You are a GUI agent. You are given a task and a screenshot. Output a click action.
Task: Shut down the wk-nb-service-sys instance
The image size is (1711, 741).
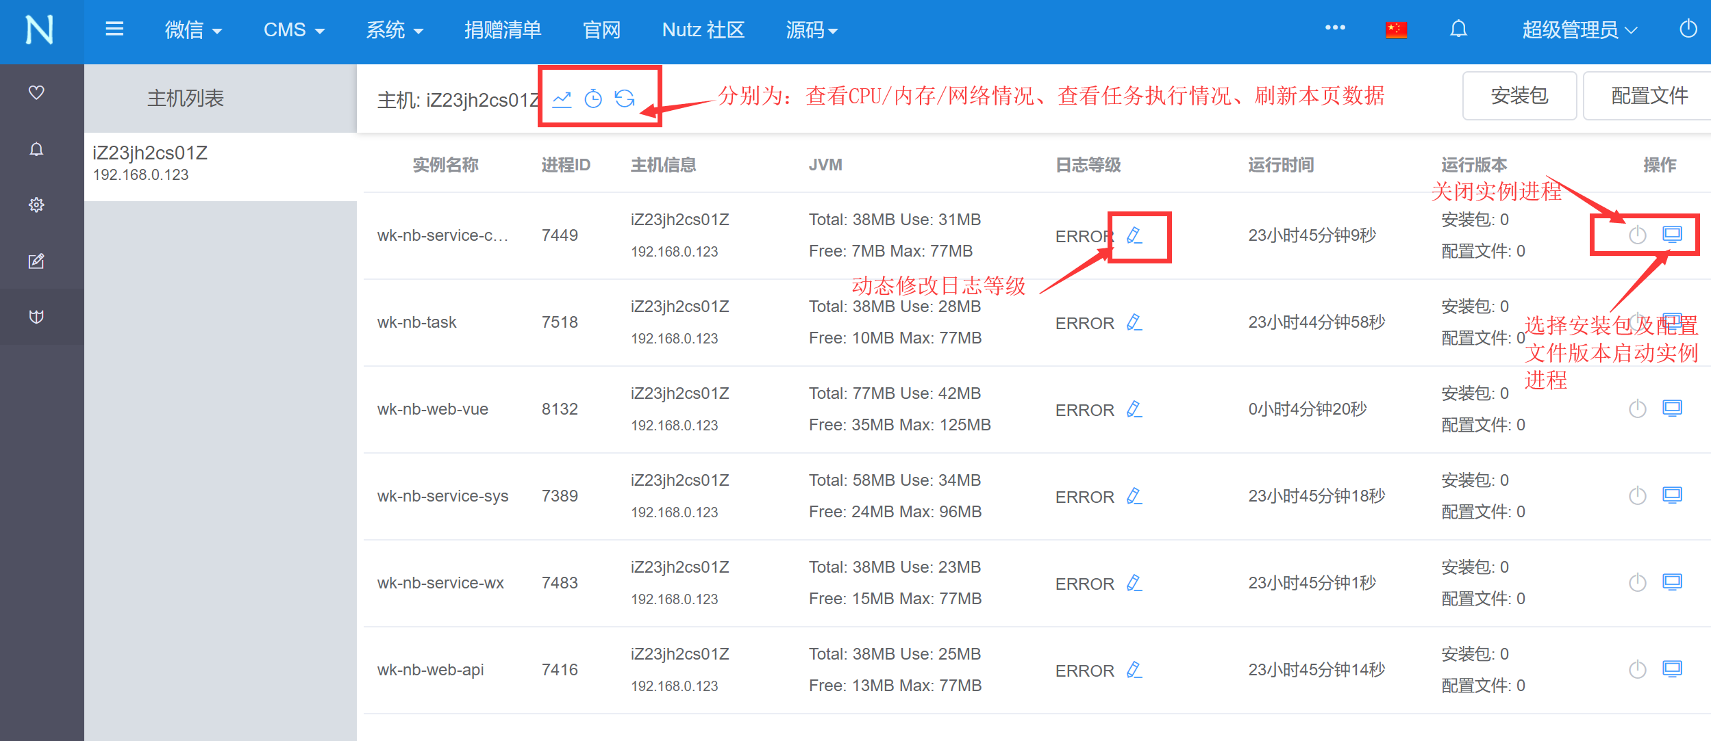point(1638,495)
